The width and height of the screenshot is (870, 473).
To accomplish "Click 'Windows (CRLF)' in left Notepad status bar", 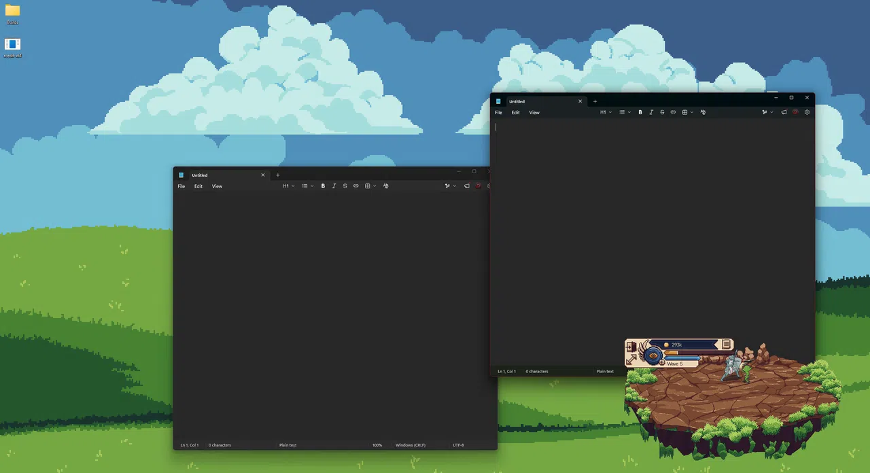I will tap(411, 445).
